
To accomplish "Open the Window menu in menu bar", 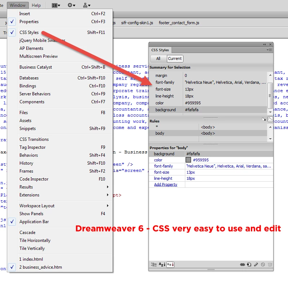I will [x=18, y=5].
